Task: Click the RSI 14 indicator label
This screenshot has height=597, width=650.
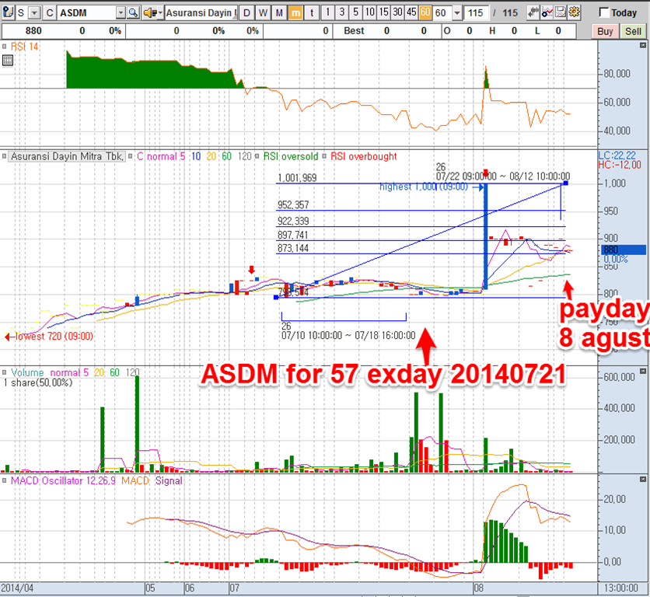Action: point(24,47)
